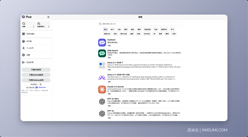Viewport: 248px width, 137px height.
Task: Click the 下载Android应用 button
Action: pyautogui.click(x=36, y=75)
